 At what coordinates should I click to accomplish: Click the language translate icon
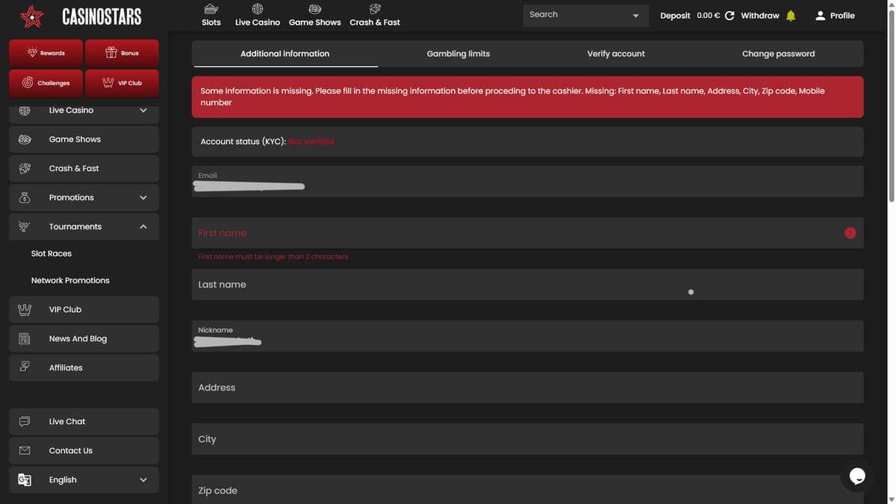[25, 480]
